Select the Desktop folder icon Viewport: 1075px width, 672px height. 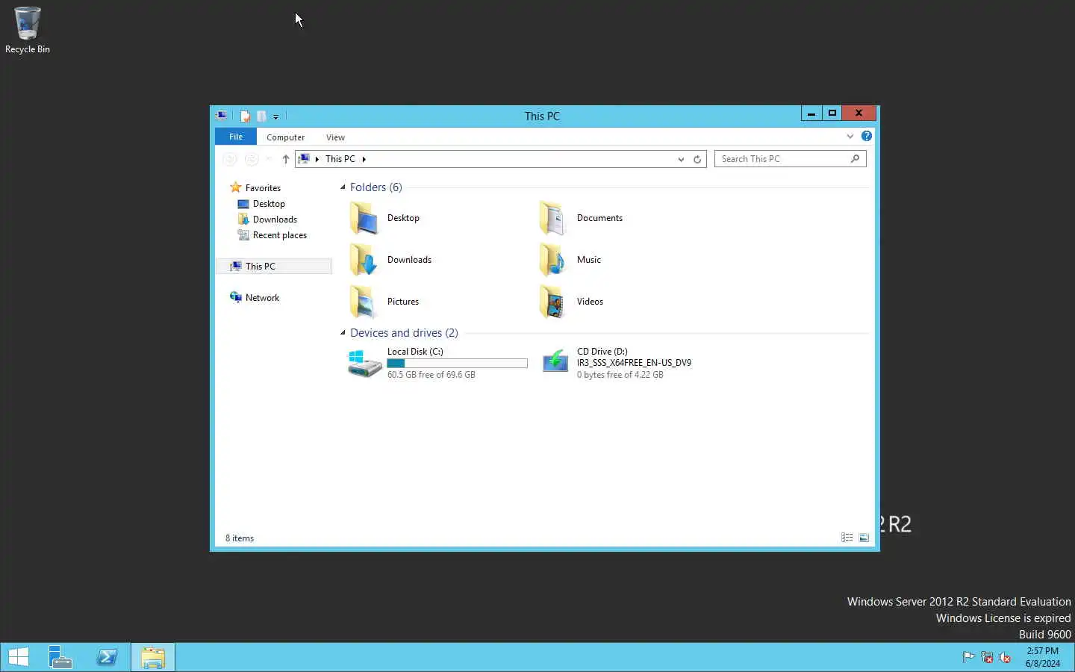pos(364,218)
